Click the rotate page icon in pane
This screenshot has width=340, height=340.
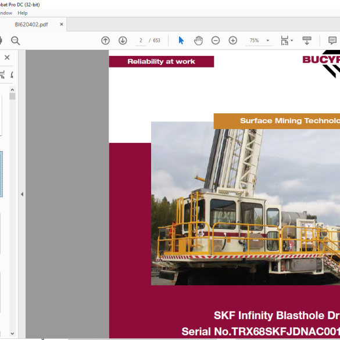pyautogui.click(x=12, y=74)
